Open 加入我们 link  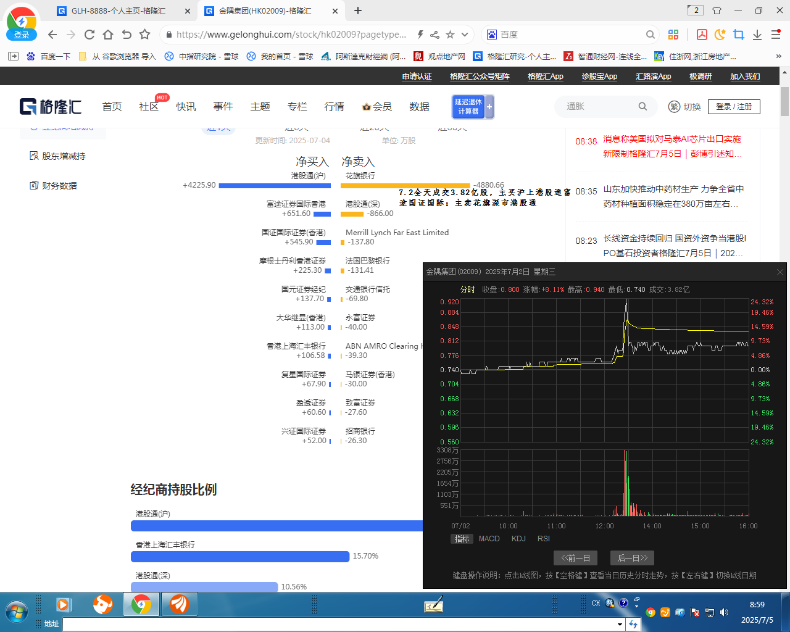click(x=745, y=77)
